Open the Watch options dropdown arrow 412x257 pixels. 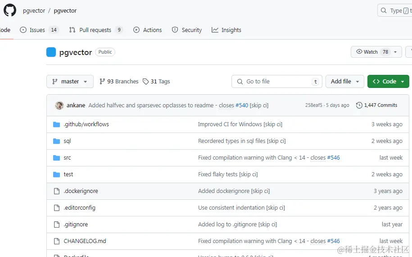(396, 52)
